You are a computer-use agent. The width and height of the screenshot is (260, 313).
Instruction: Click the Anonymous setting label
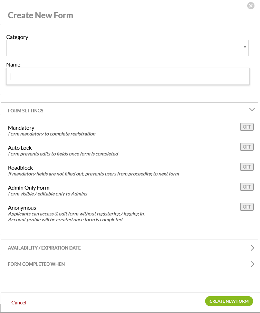coord(22,208)
